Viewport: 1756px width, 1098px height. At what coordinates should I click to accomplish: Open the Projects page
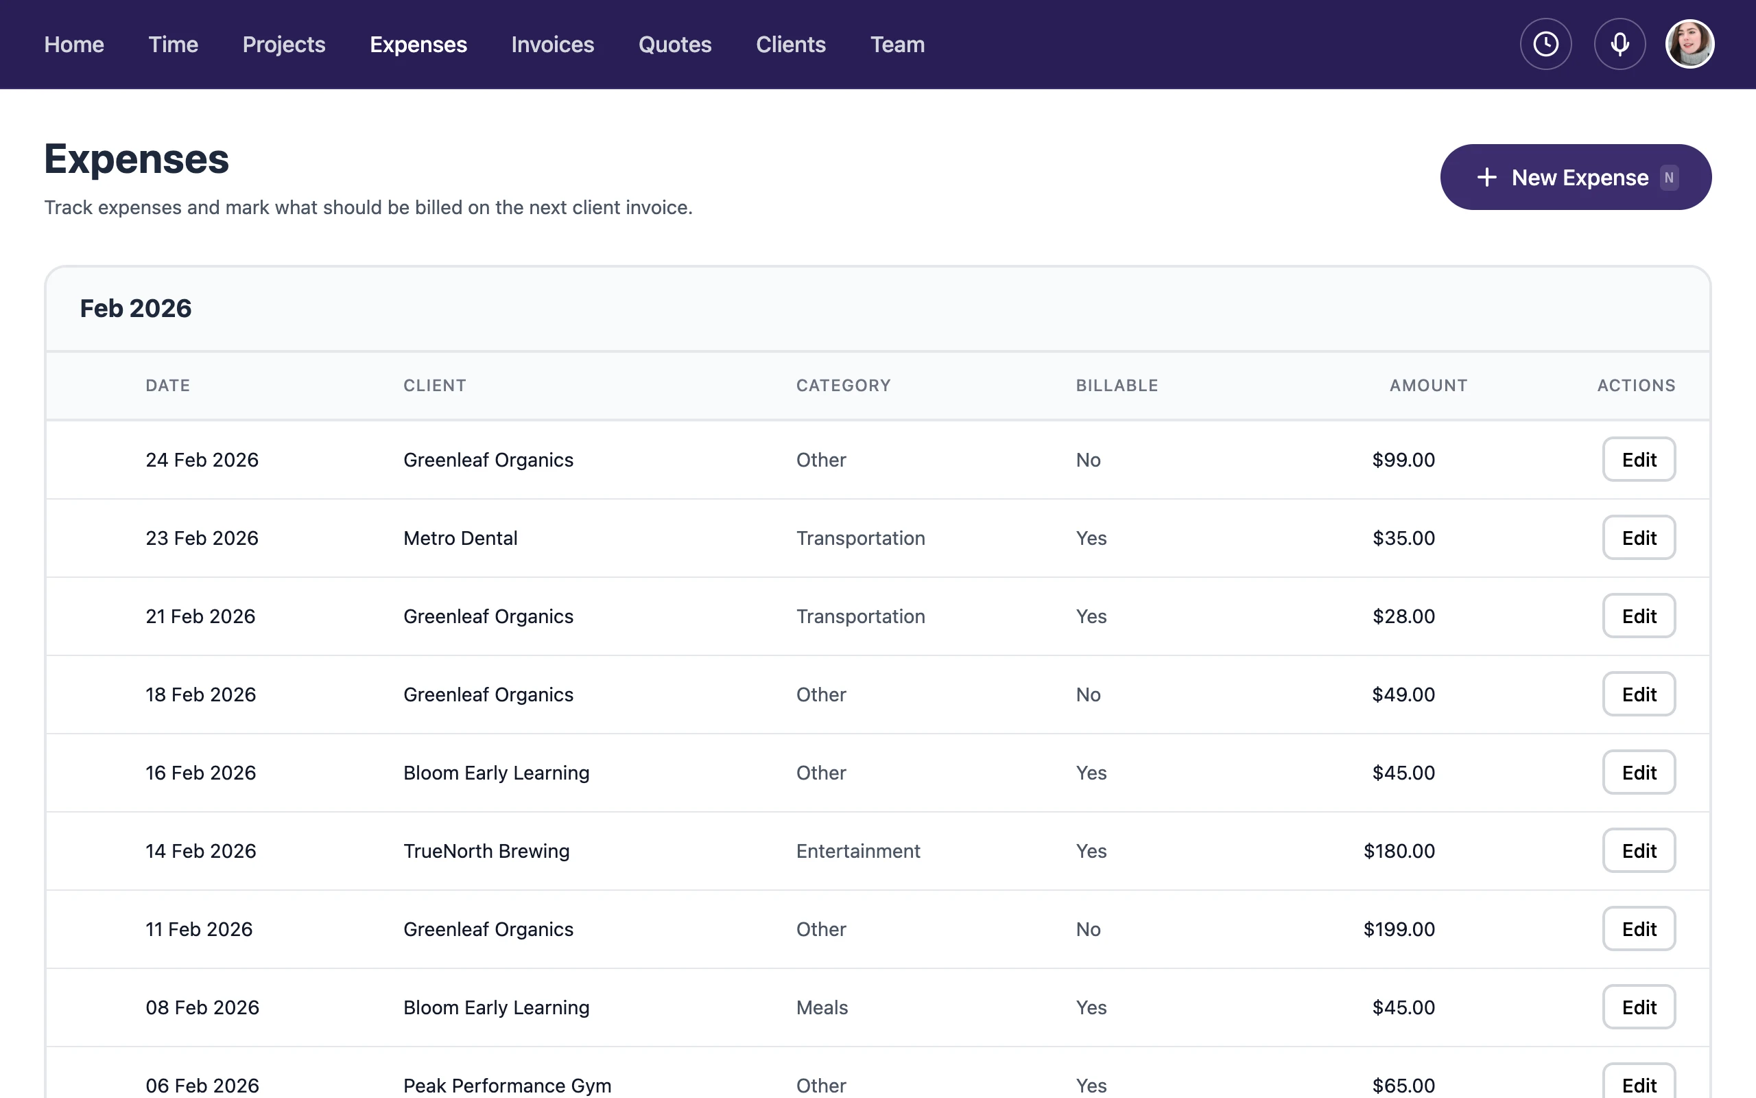(284, 45)
